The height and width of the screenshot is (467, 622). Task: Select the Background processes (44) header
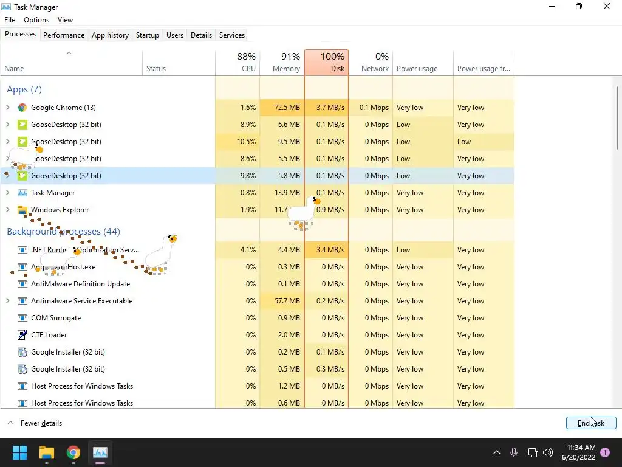63,232
